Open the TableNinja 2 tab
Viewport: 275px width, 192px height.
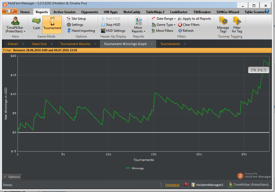pos(155,12)
